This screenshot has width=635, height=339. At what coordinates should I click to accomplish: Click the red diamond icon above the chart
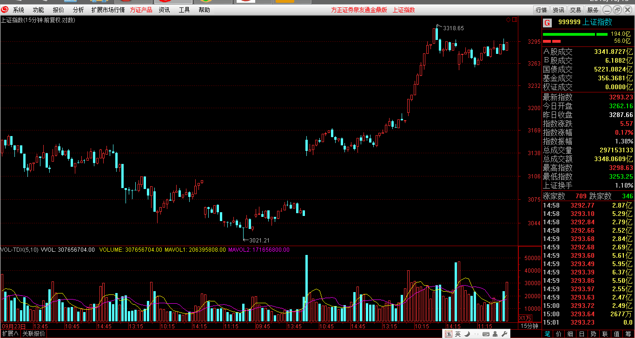tap(508, 20)
